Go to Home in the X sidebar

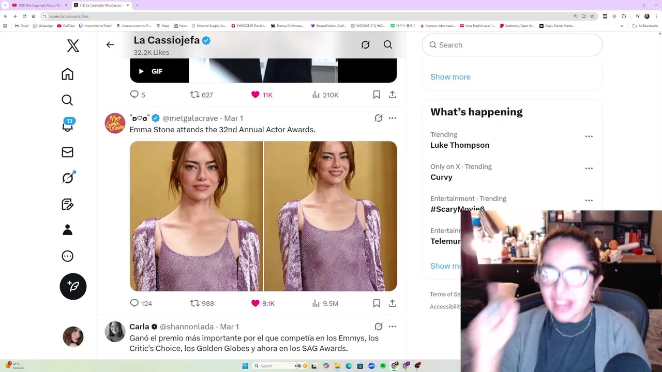coord(67,74)
